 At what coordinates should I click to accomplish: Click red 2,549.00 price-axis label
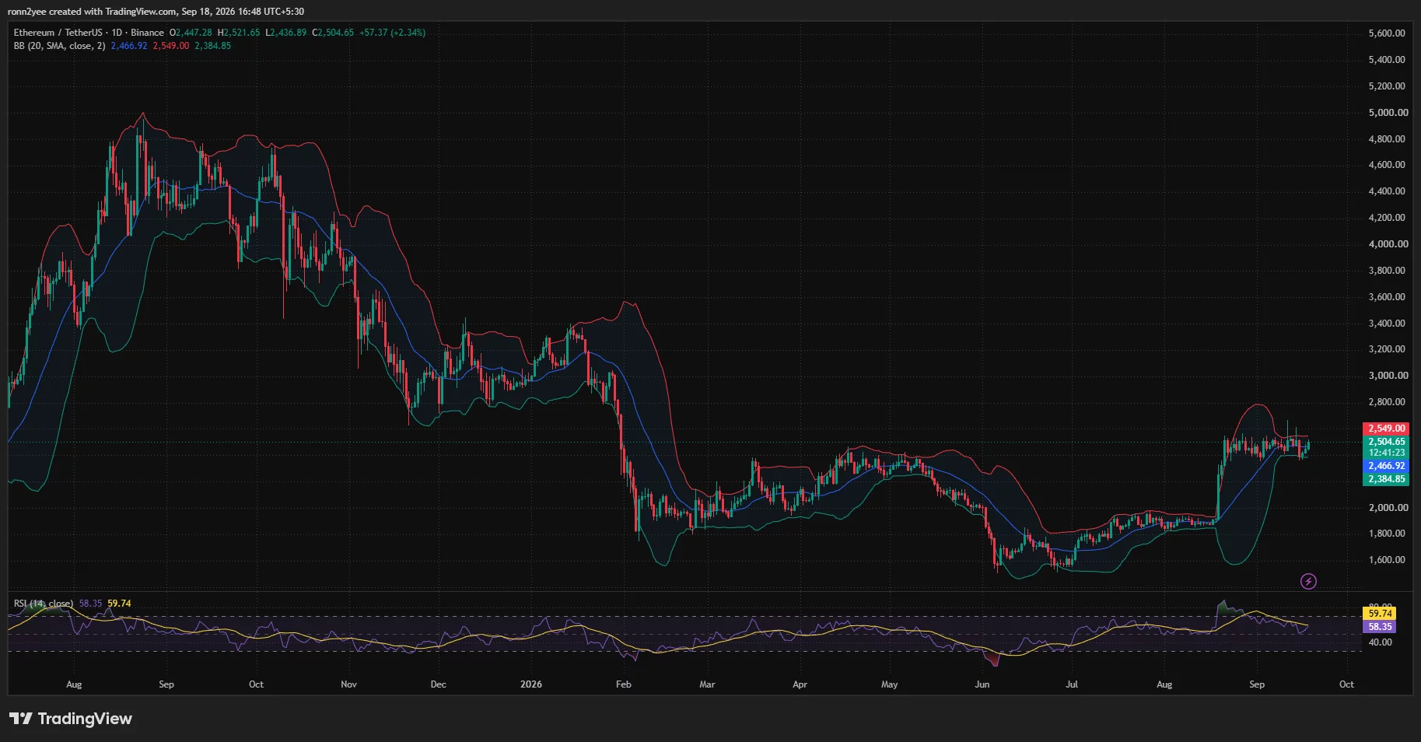[x=1387, y=429]
